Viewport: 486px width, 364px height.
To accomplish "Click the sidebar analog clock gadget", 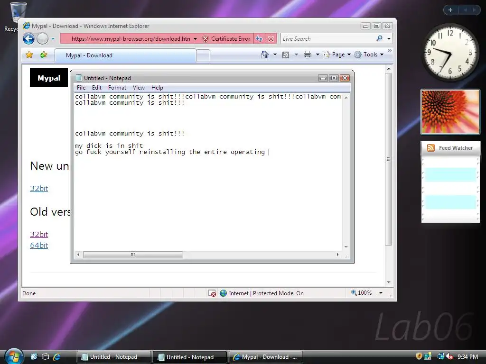I will 450,52.
